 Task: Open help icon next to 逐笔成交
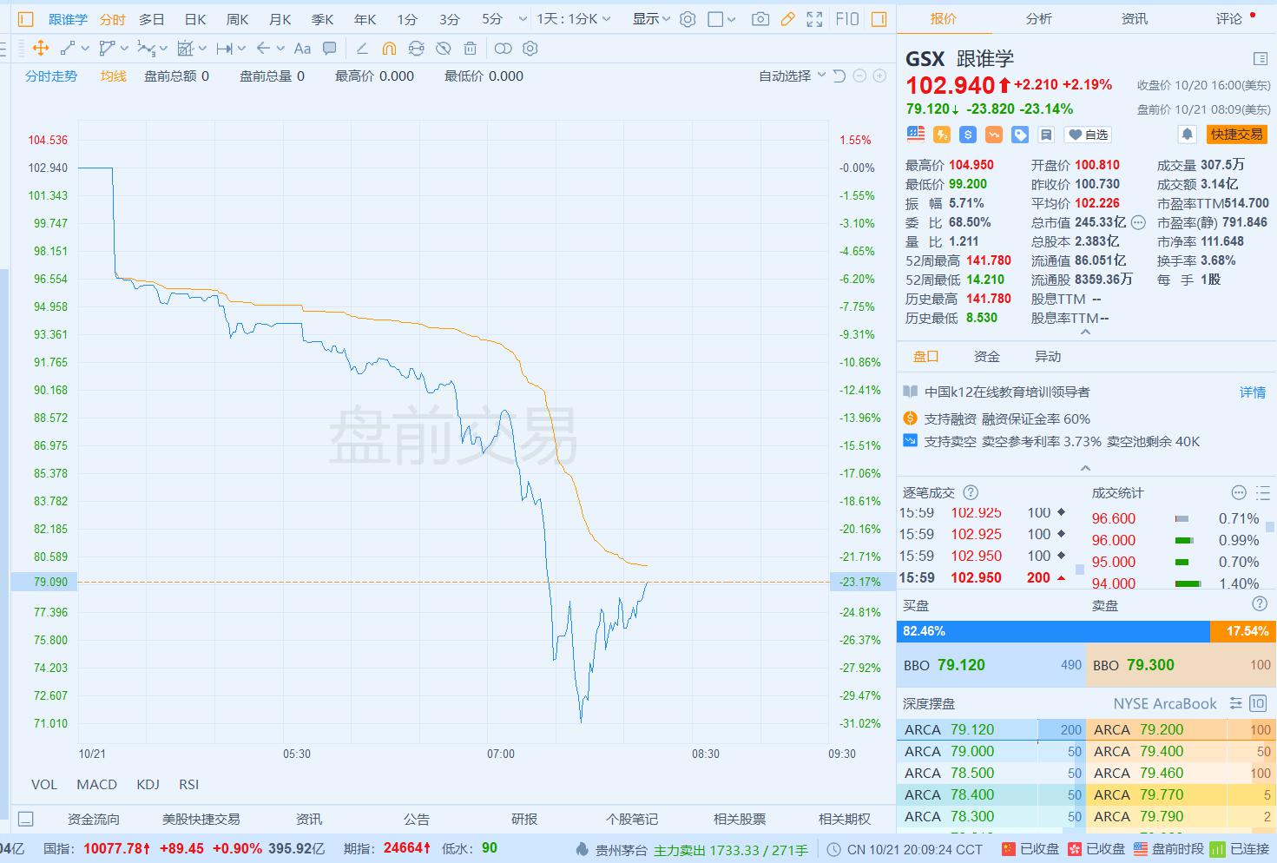click(x=971, y=492)
